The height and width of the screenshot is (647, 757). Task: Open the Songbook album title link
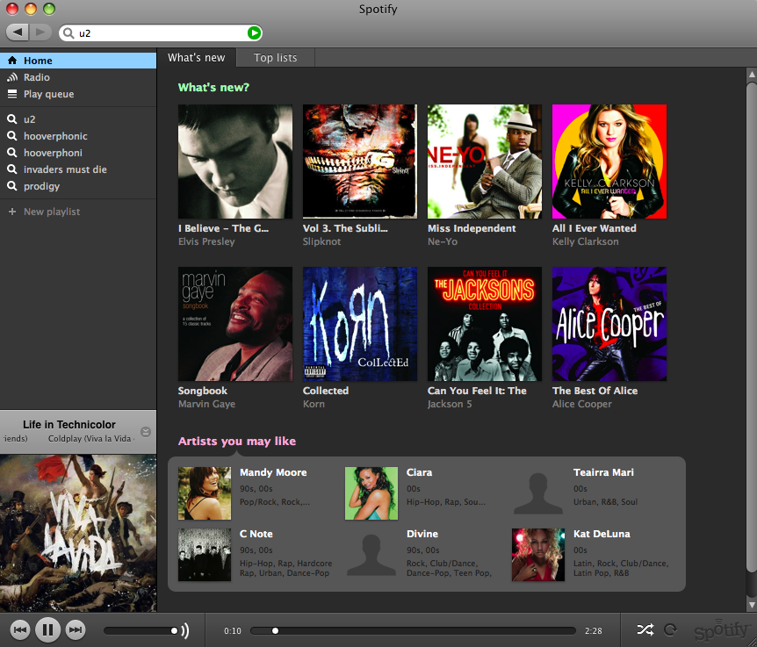(x=202, y=391)
